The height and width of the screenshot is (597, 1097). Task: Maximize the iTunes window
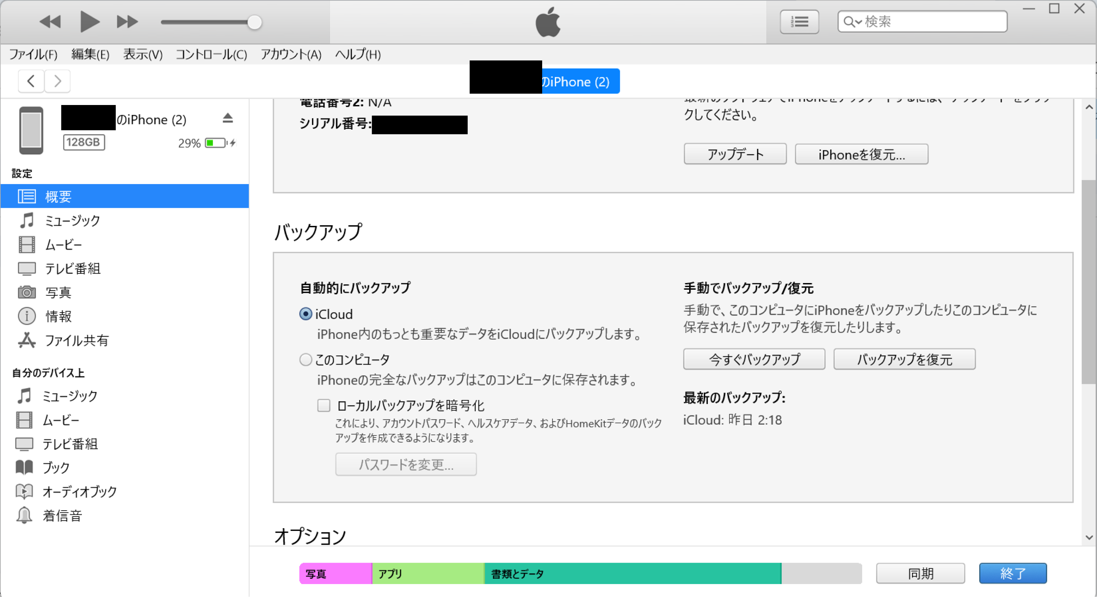tap(1054, 8)
